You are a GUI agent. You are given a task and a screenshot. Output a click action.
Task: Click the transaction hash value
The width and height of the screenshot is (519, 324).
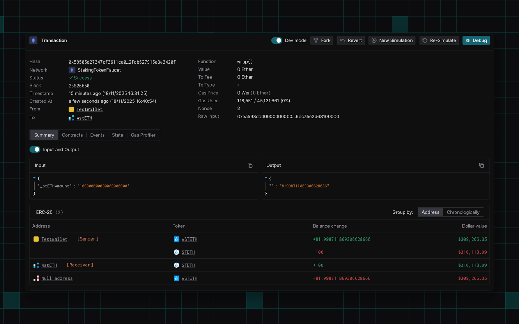click(x=122, y=62)
